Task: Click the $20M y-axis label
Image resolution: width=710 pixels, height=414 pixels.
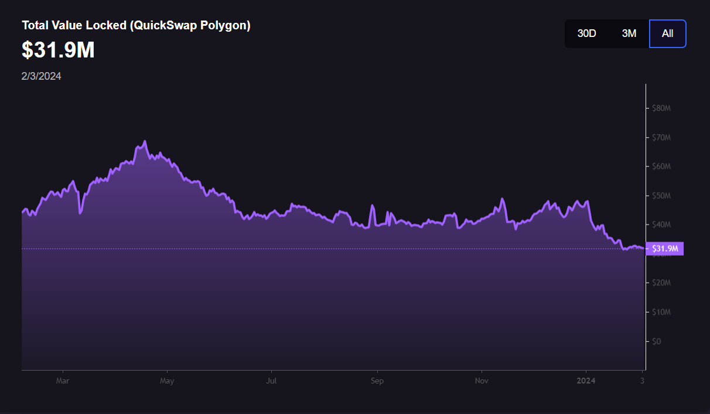Action: click(661, 283)
